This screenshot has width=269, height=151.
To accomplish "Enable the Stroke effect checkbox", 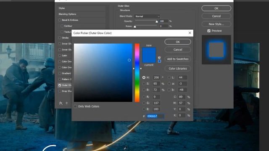I will pyautogui.click(x=60, y=38).
